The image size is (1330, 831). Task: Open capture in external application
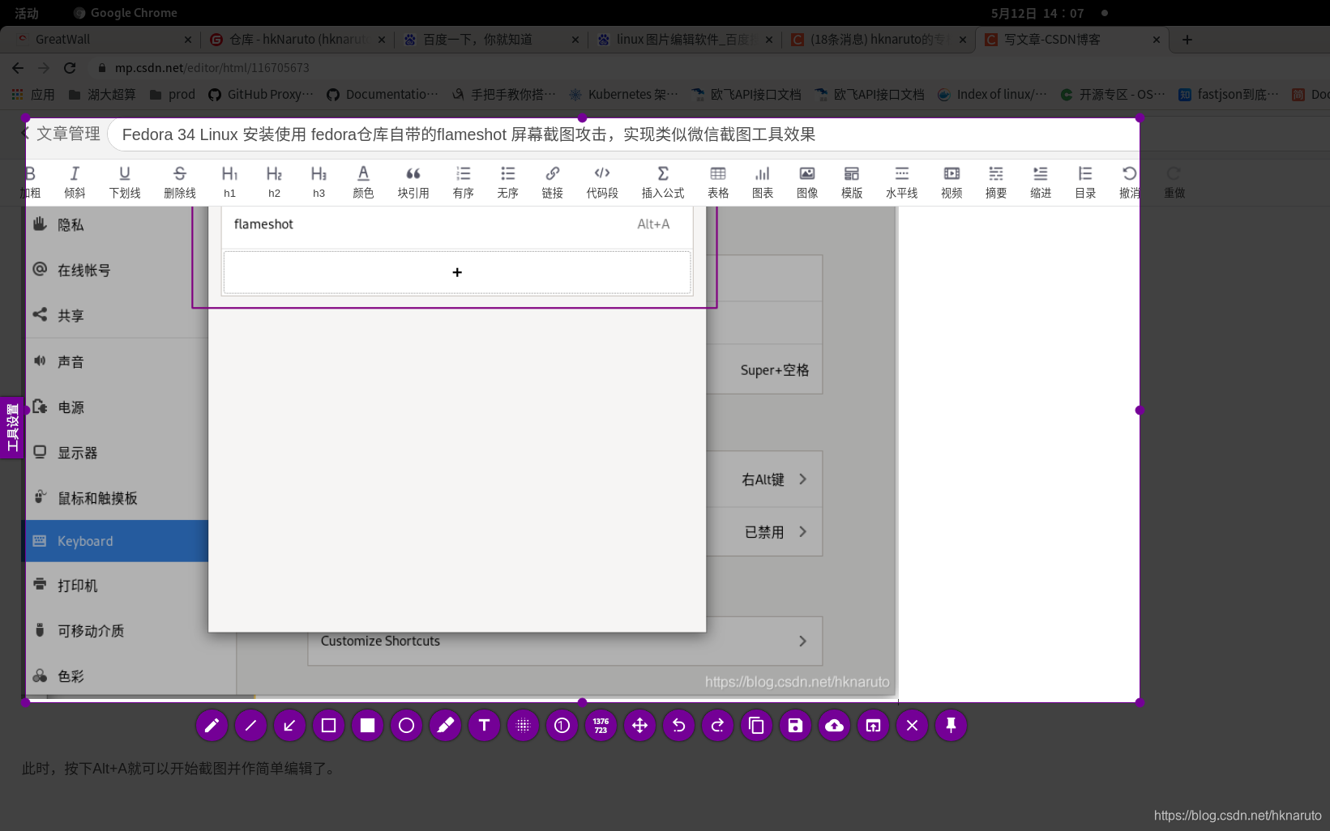pyautogui.click(x=873, y=726)
